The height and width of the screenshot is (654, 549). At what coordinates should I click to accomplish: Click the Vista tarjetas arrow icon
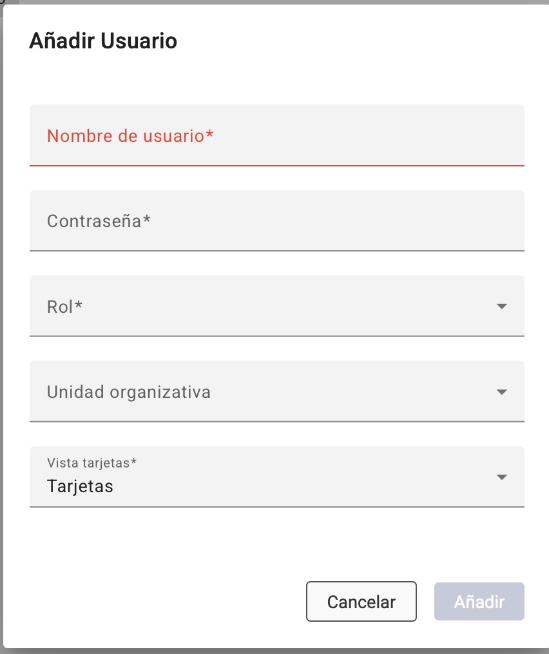pos(503,477)
